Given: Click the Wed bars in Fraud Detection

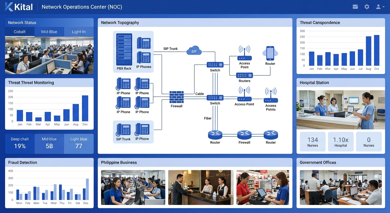Looking at the screenshot, I should (x=53, y=192).
